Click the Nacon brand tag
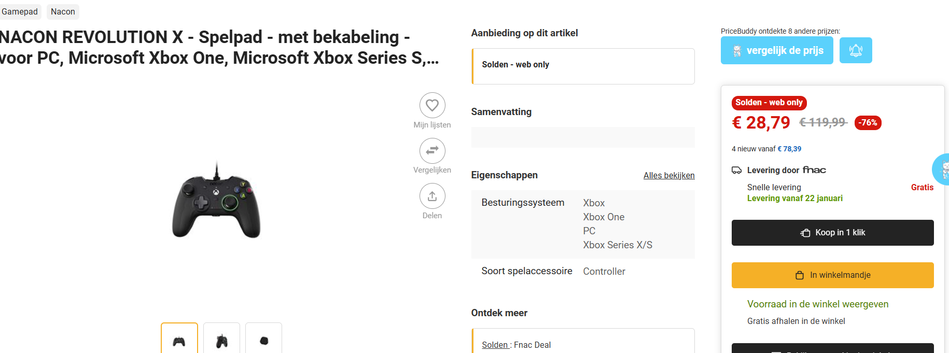 pos(63,11)
